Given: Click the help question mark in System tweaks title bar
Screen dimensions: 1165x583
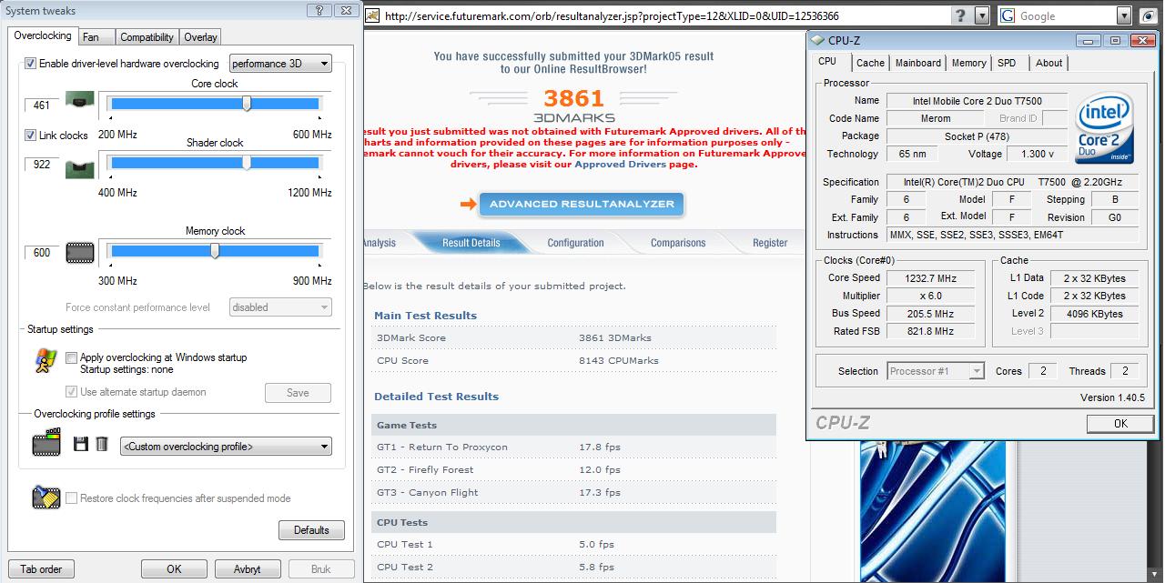Looking at the screenshot, I should point(319,11).
